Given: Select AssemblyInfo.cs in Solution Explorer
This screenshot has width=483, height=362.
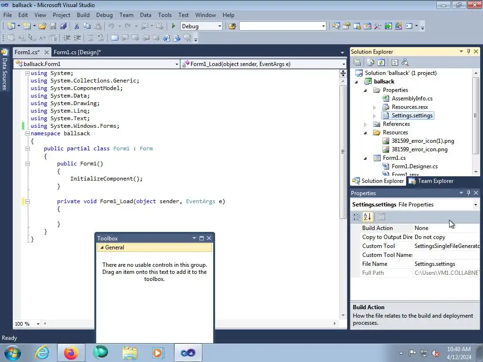Looking at the screenshot, I should point(412,99).
